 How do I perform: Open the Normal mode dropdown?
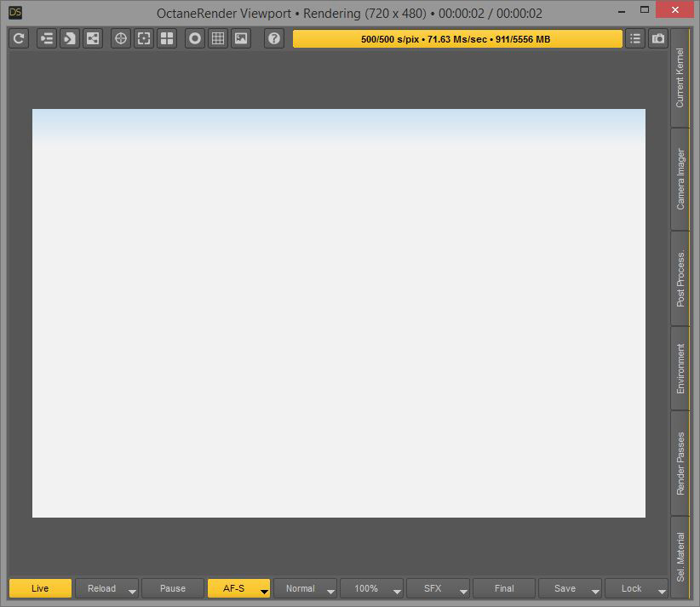330,592
